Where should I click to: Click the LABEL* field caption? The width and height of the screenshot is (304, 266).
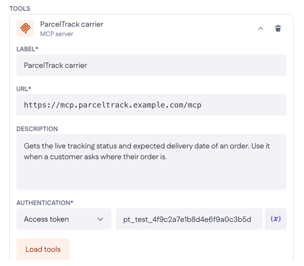27,49
